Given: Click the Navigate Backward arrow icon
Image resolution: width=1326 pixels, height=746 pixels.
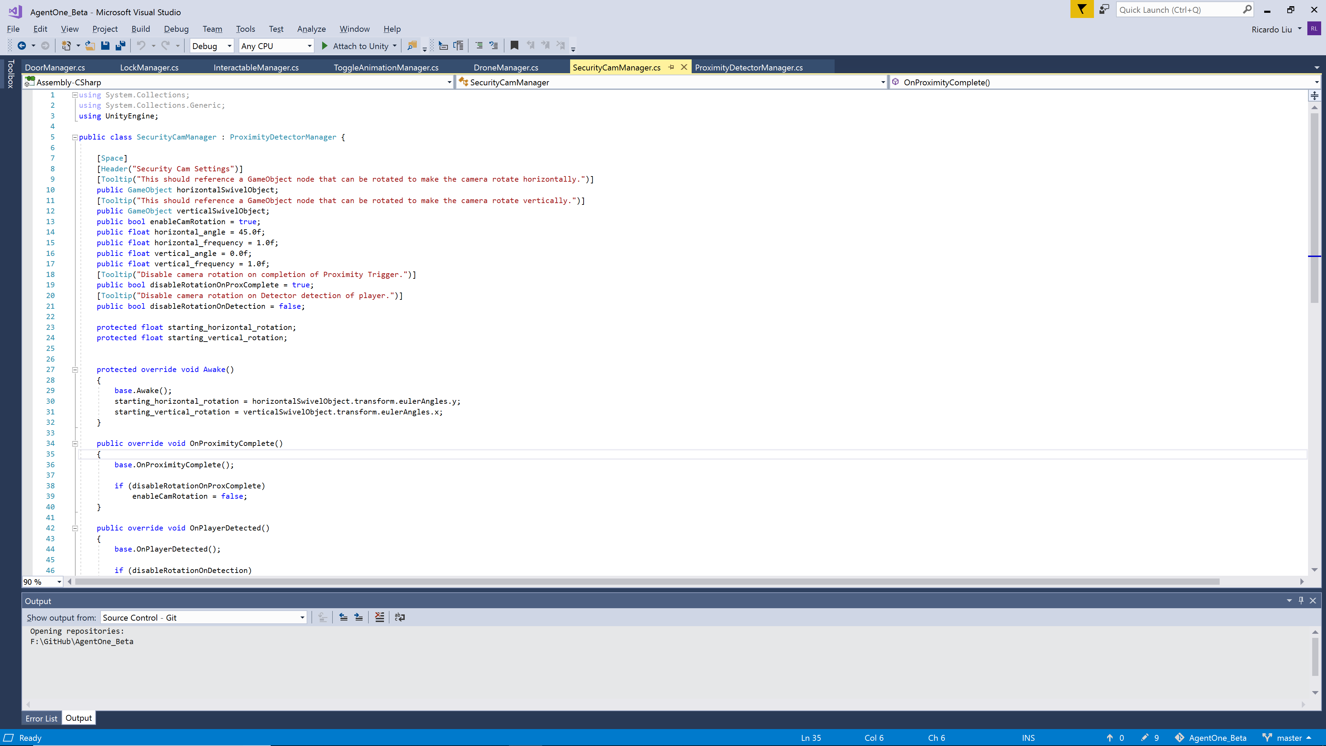Looking at the screenshot, I should pos(22,46).
